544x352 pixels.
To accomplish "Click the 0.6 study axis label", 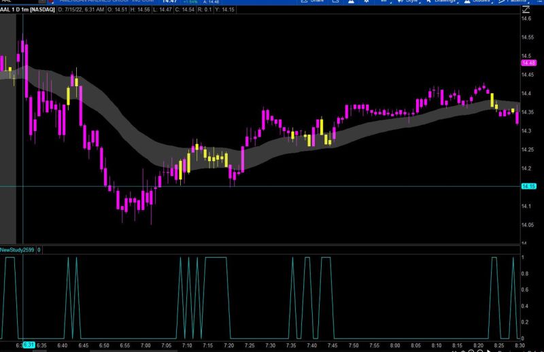I will tap(524, 289).
